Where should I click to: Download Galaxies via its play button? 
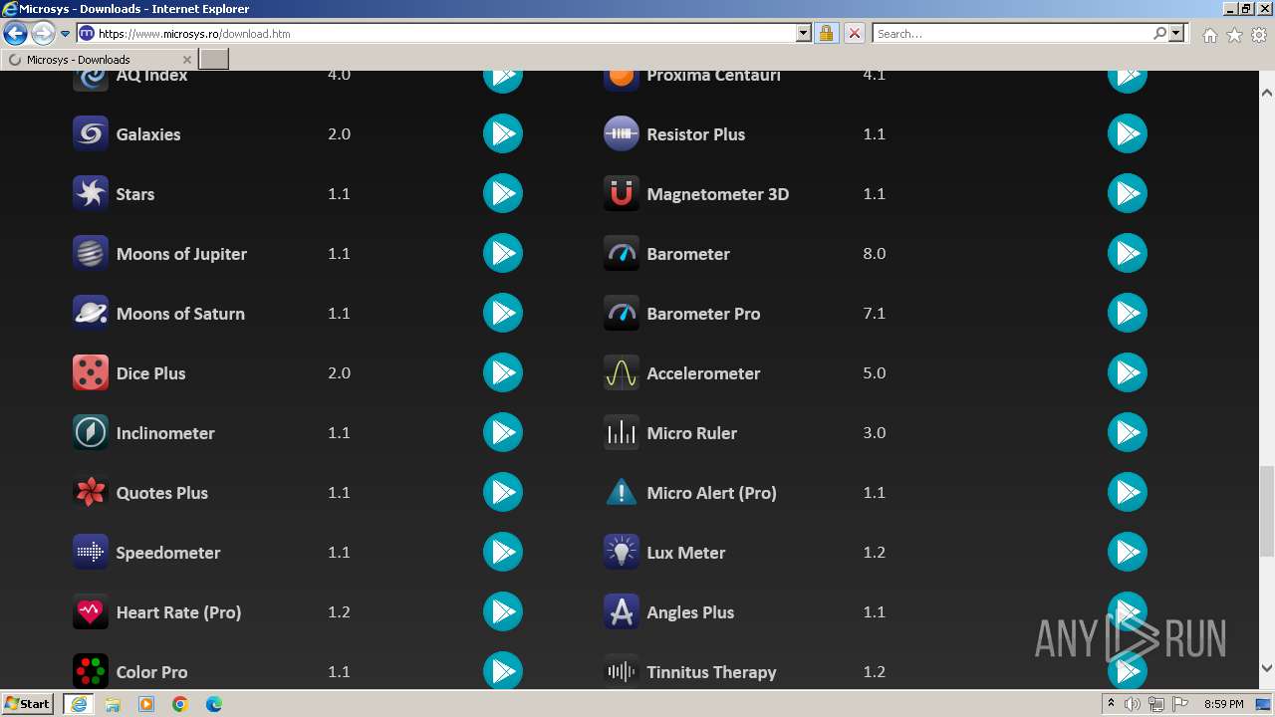pos(503,133)
